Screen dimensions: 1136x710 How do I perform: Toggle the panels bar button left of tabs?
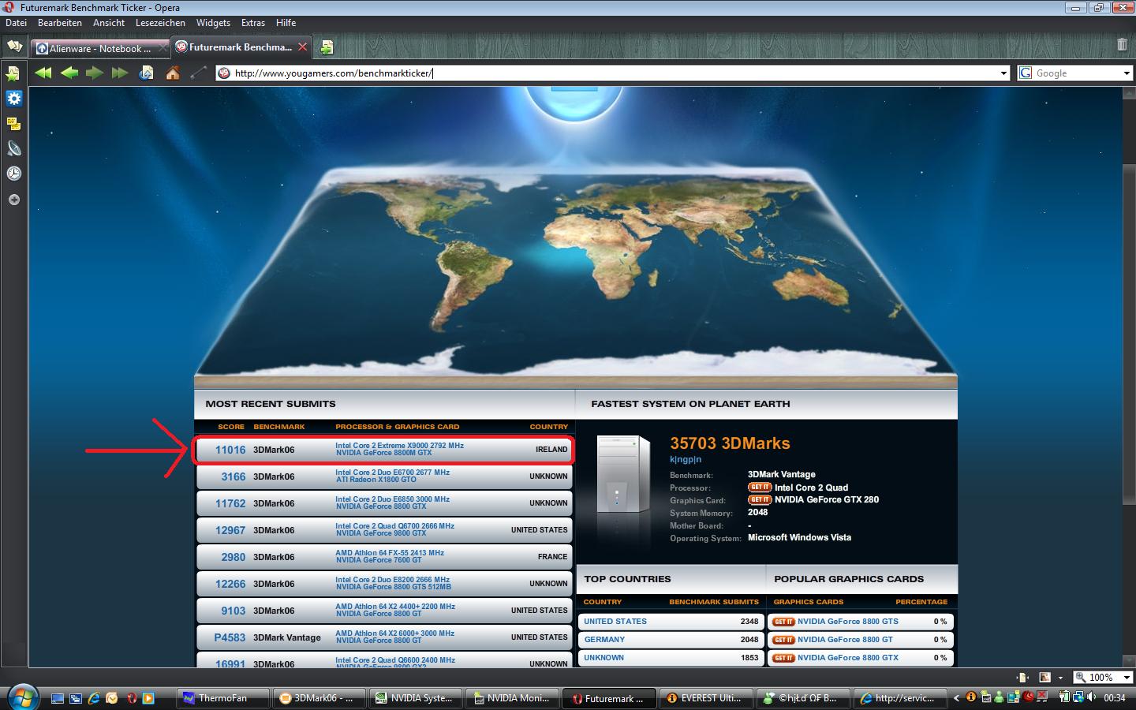[14, 47]
